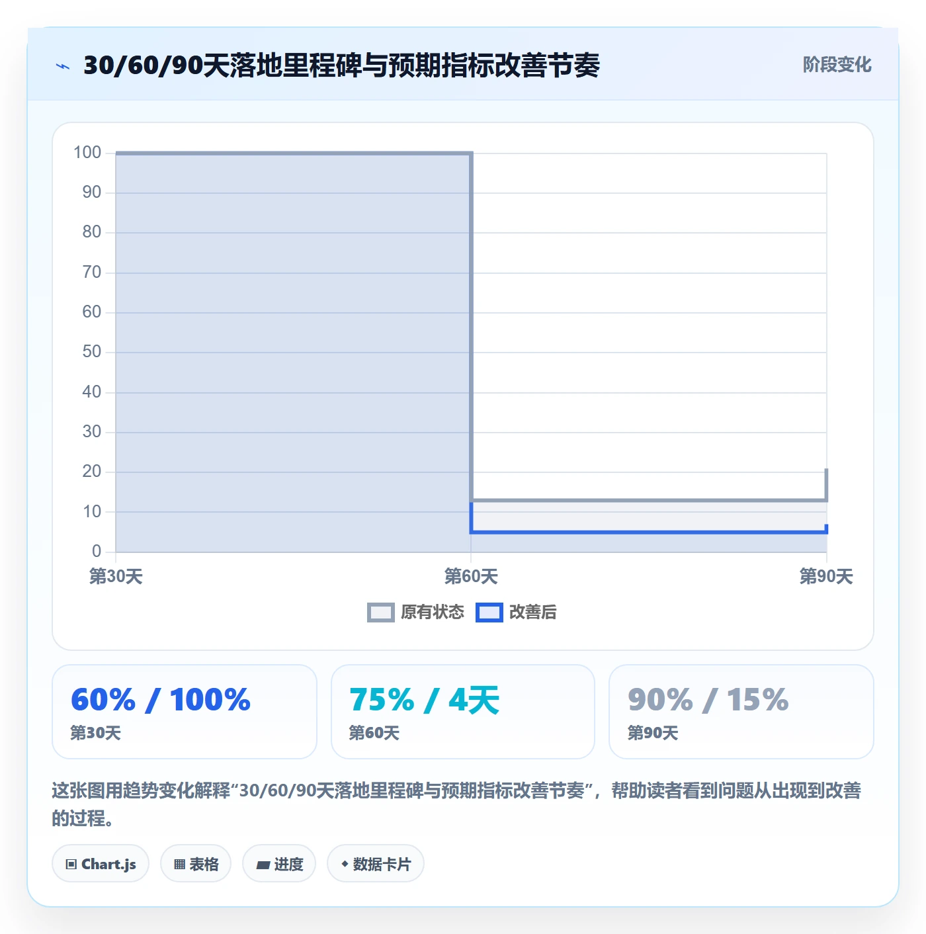Click the 50 y-axis tick label

point(92,352)
